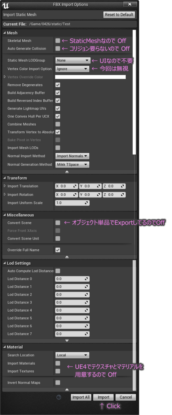Uncheck Generate Lightmap UVs

[58, 109]
